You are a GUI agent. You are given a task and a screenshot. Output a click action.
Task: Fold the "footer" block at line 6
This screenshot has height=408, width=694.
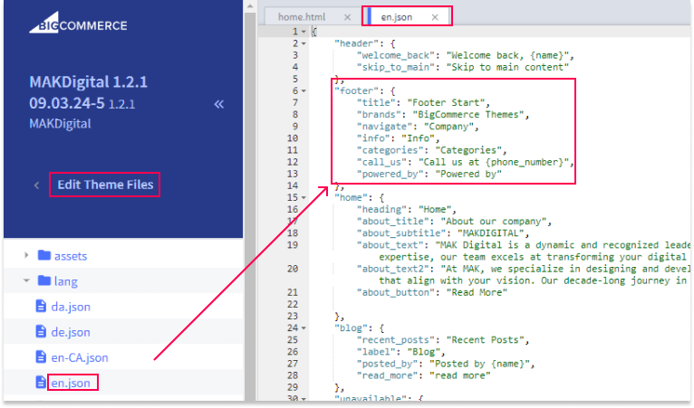pos(304,91)
